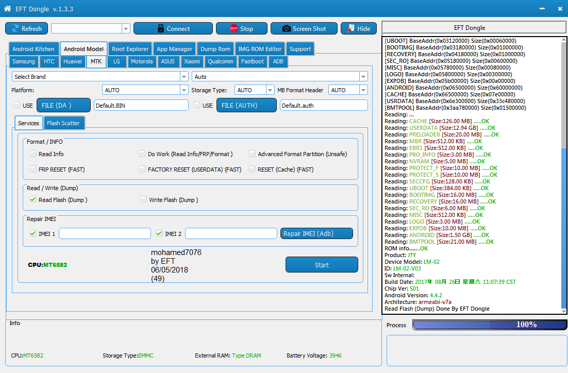Image resolution: width=568 pixels, height=373 pixels.
Task: Open the Root Explorer tab
Action: pyautogui.click(x=130, y=49)
